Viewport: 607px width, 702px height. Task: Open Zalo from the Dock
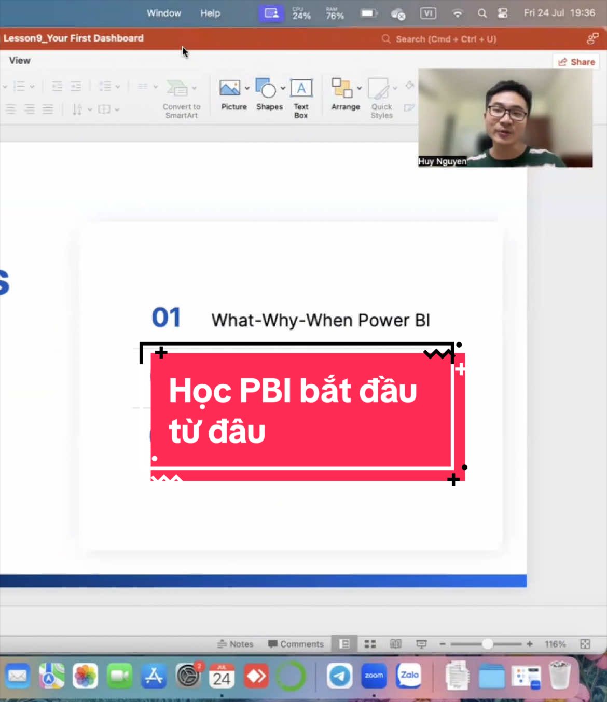click(x=409, y=676)
